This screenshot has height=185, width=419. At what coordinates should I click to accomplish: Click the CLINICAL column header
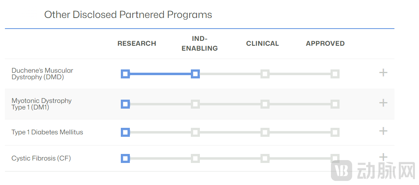[262, 43]
